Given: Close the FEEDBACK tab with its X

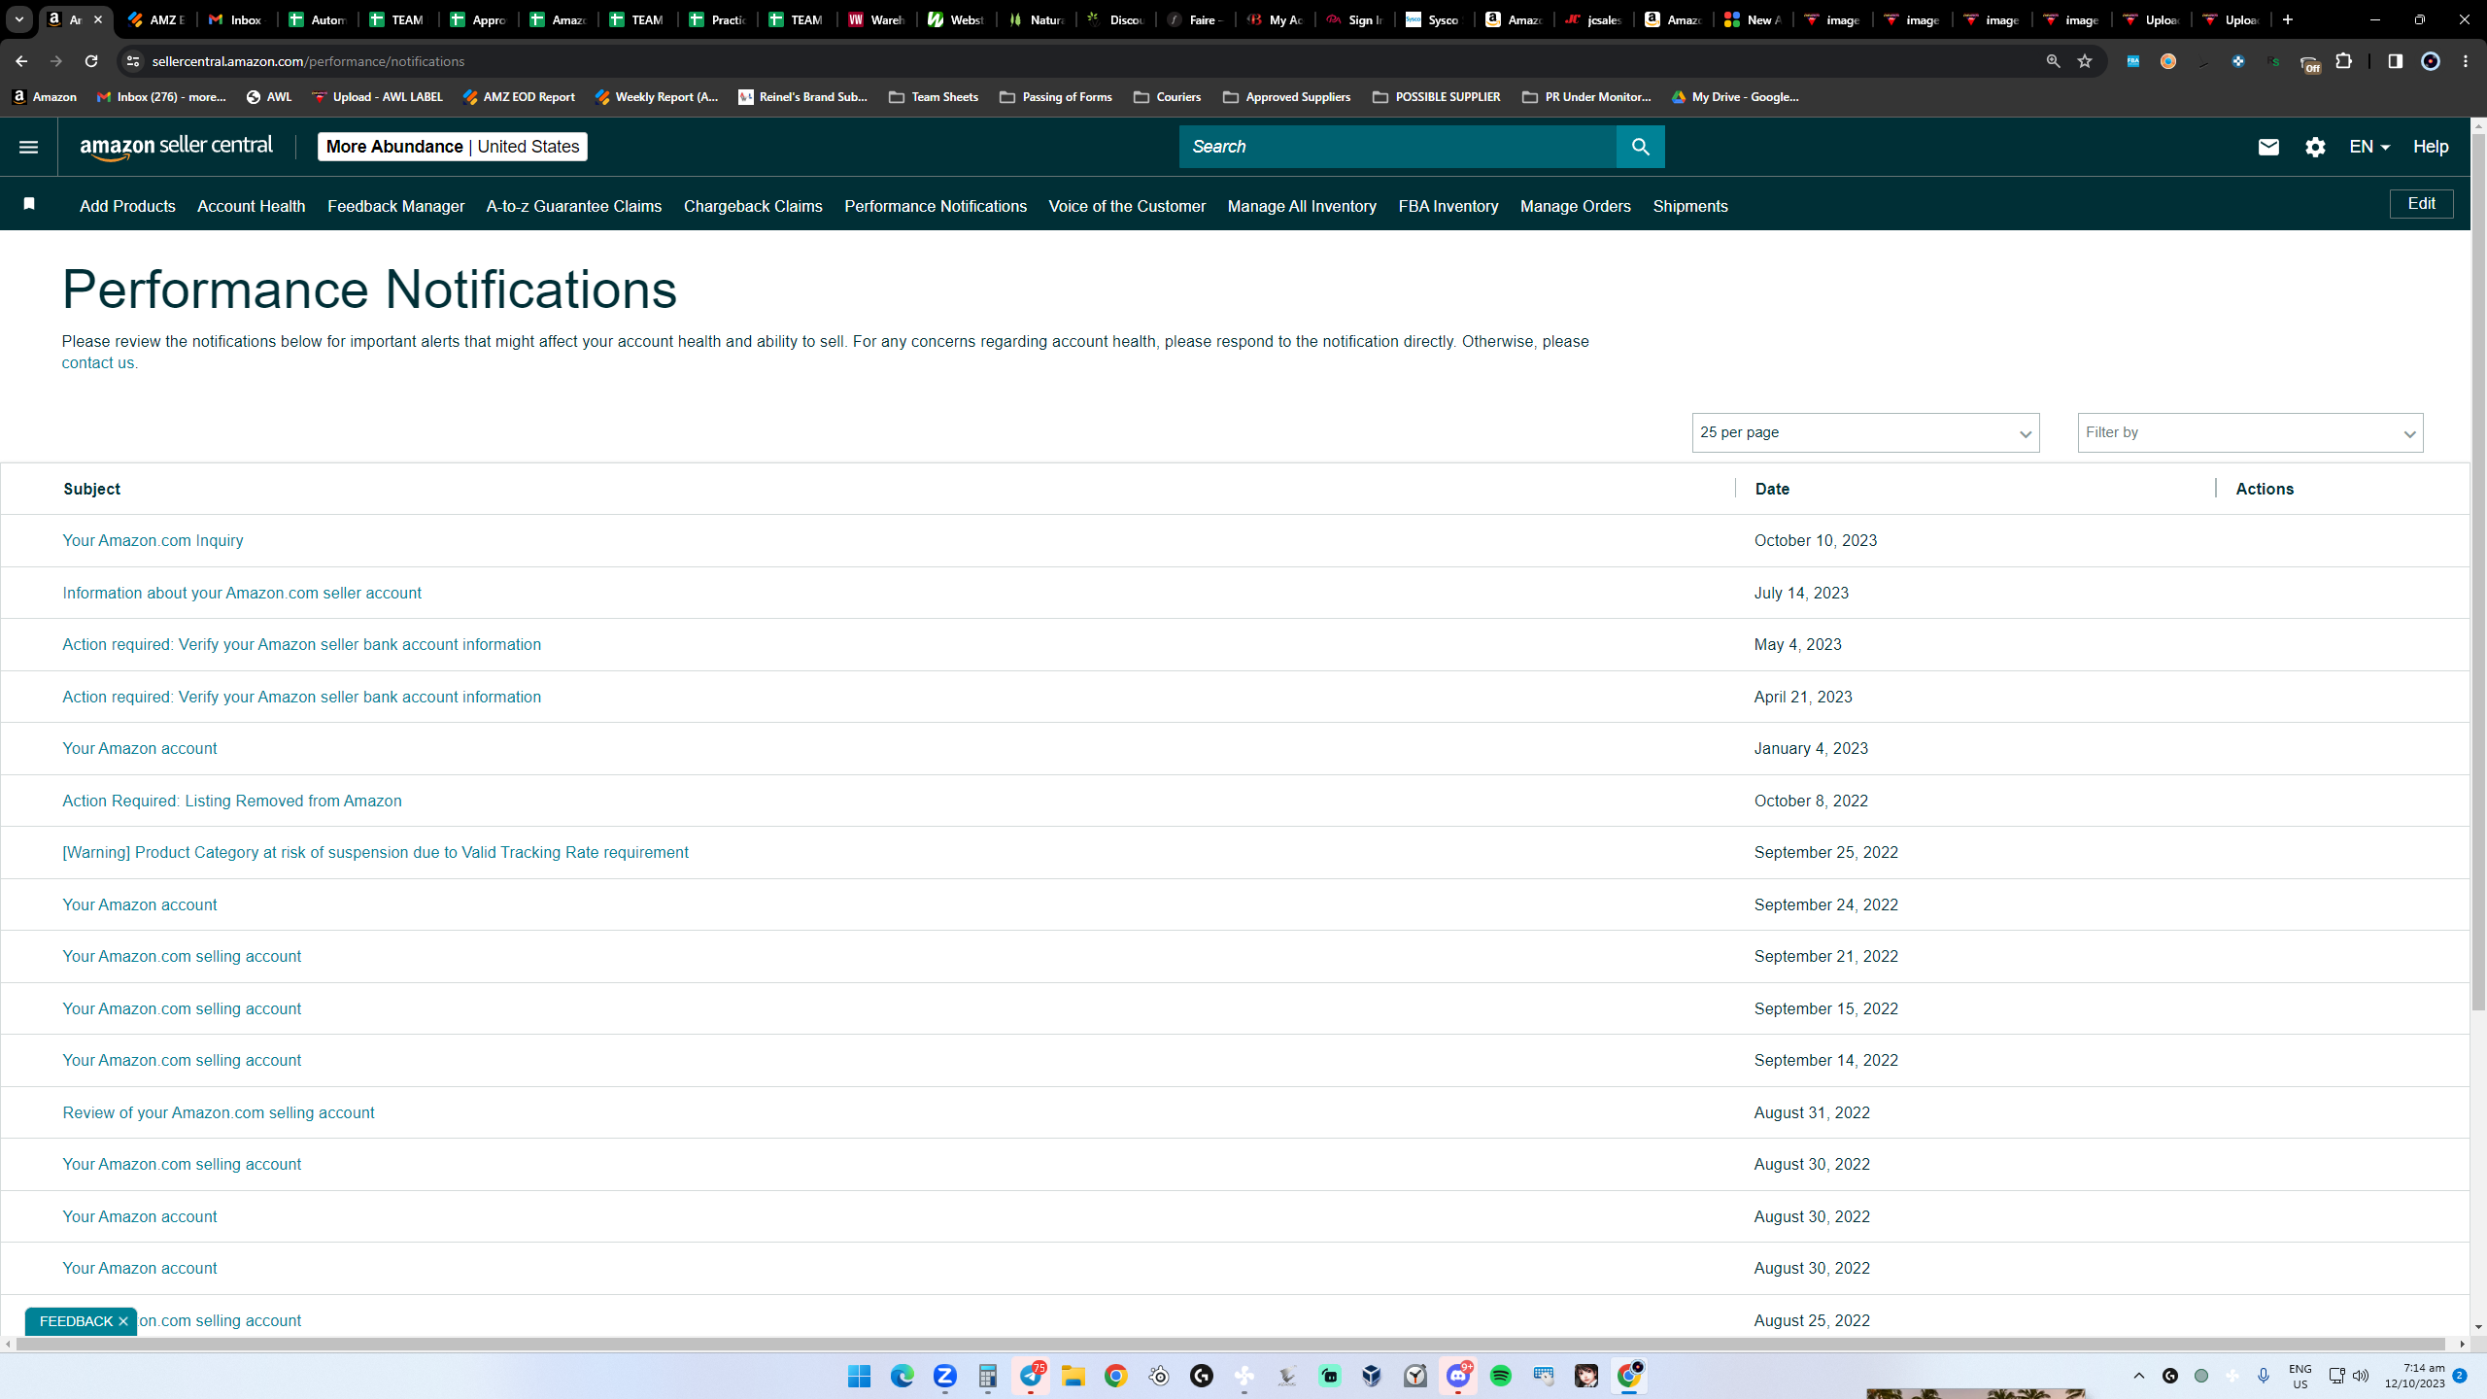Looking at the screenshot, I should click(123, 1321).
